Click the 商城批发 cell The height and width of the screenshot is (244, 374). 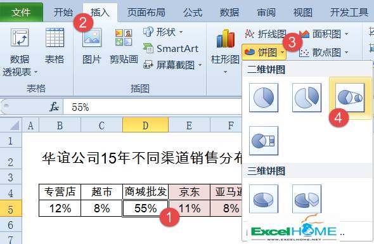tap(146, 192)
